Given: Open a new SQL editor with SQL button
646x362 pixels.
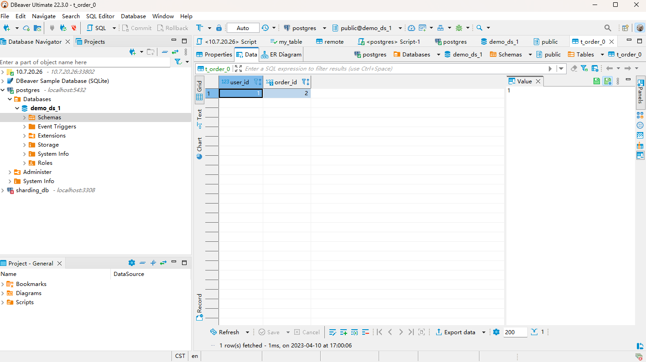Looking at the screenshot, I should coord(97,28).
